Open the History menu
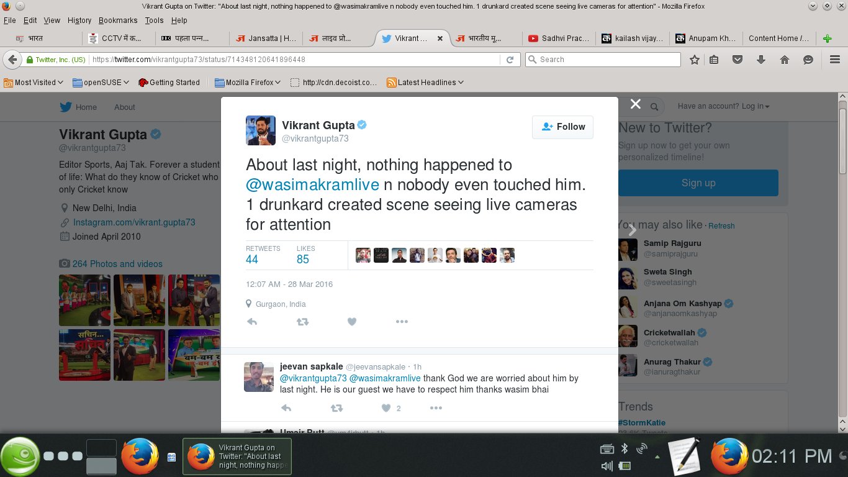The width and height of the screenshot is (848, 477). (79, 20)
